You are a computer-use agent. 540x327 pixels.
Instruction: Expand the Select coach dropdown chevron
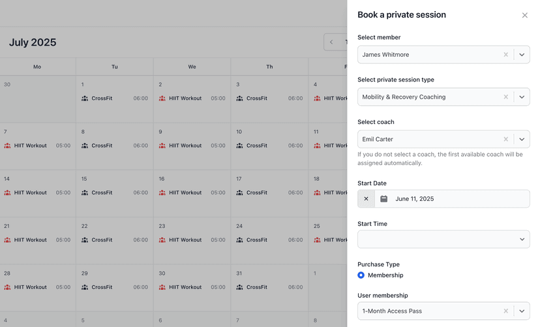tap(522, 139)
